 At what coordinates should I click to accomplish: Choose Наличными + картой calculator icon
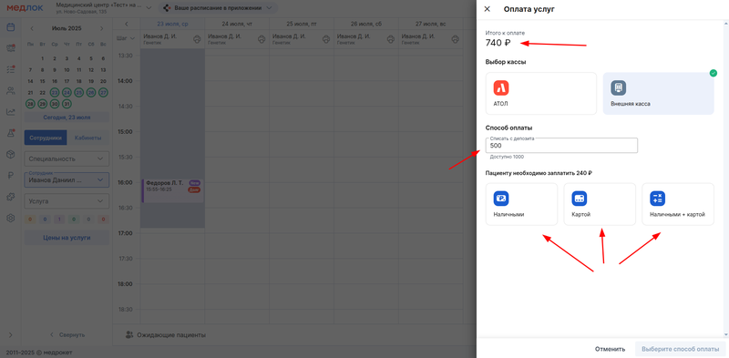(657, 199)
